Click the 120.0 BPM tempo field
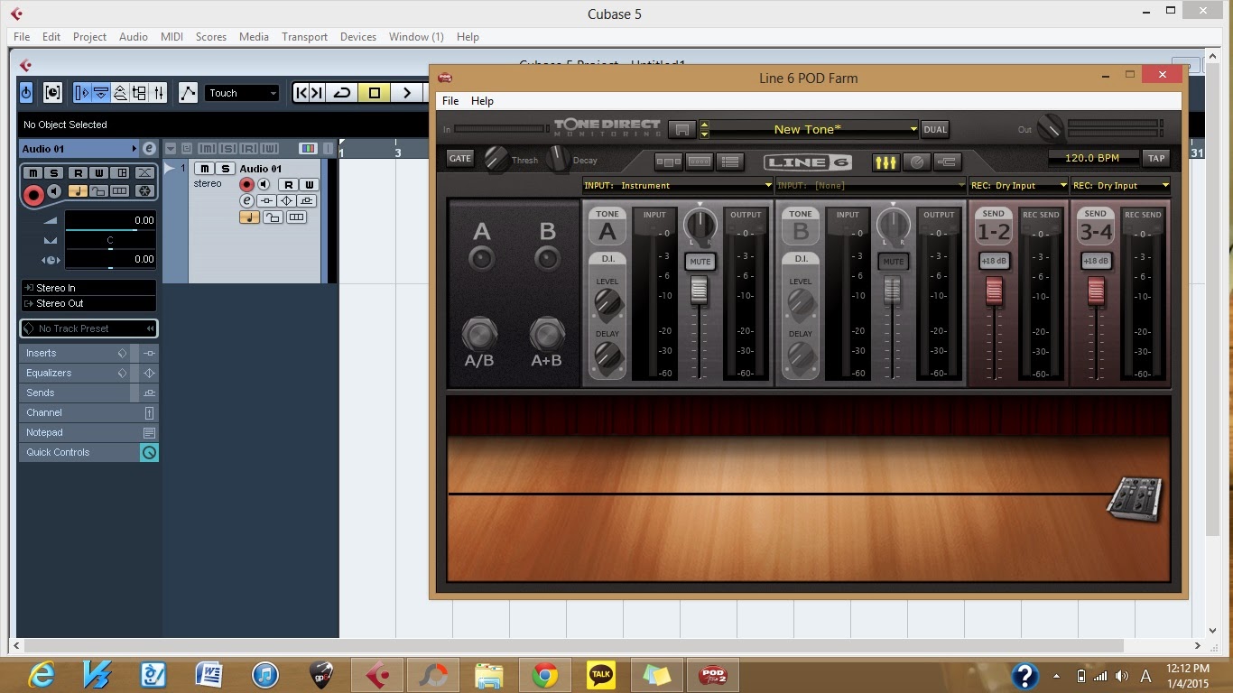 coord(1092,158)
